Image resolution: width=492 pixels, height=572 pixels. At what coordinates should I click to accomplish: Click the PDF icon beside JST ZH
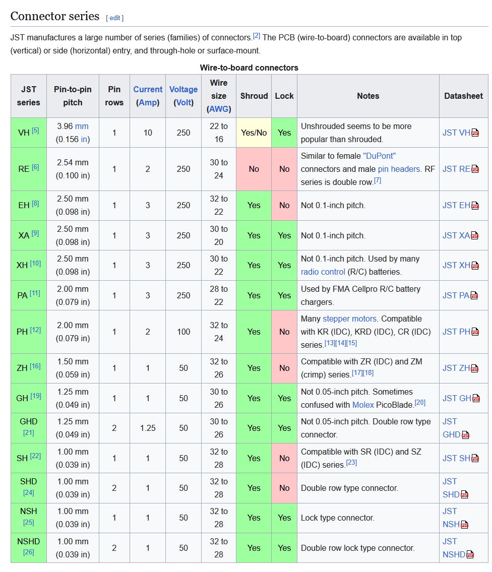pos(474,368)
